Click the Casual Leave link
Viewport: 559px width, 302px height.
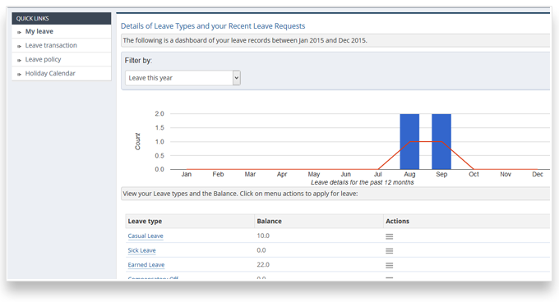tap(146, 236)
